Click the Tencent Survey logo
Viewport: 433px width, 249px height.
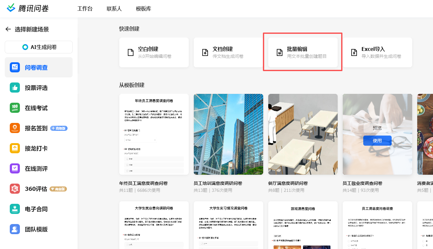point(28,8)
